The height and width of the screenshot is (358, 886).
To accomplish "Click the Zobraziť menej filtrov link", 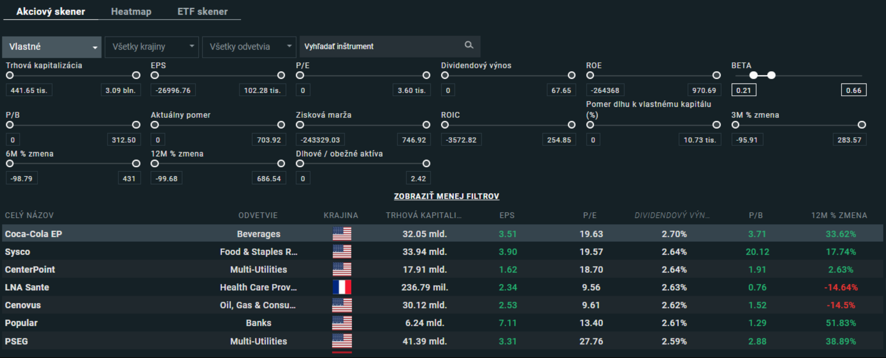I will [x=446, y=196].
